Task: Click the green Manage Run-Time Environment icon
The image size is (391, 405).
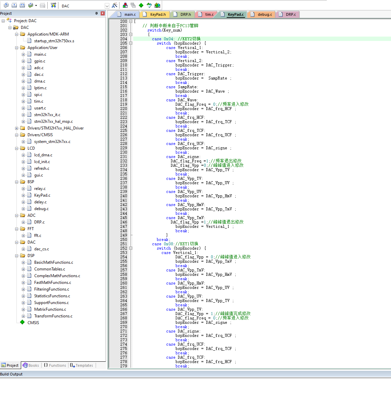Action: point(141,5)
